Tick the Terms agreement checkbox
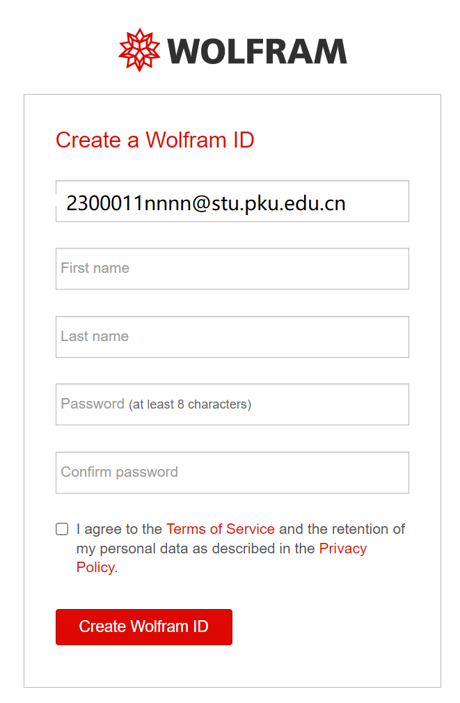 click(62, 529)
